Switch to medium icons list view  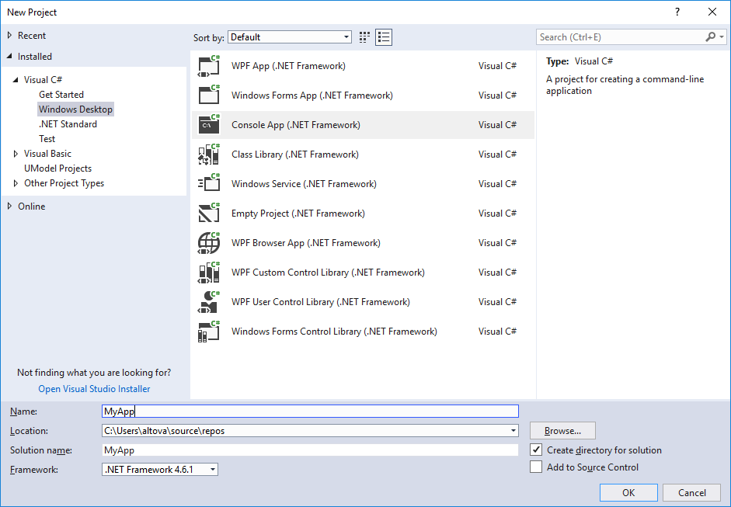pyautogui.click(x=384, y=37)
